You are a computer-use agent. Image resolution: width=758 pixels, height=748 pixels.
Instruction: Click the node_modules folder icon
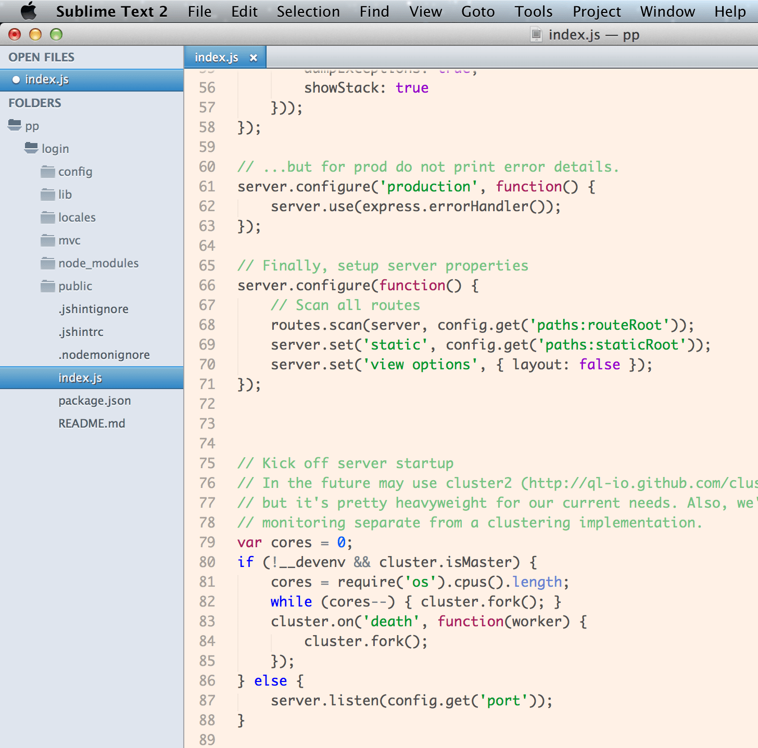47,263
